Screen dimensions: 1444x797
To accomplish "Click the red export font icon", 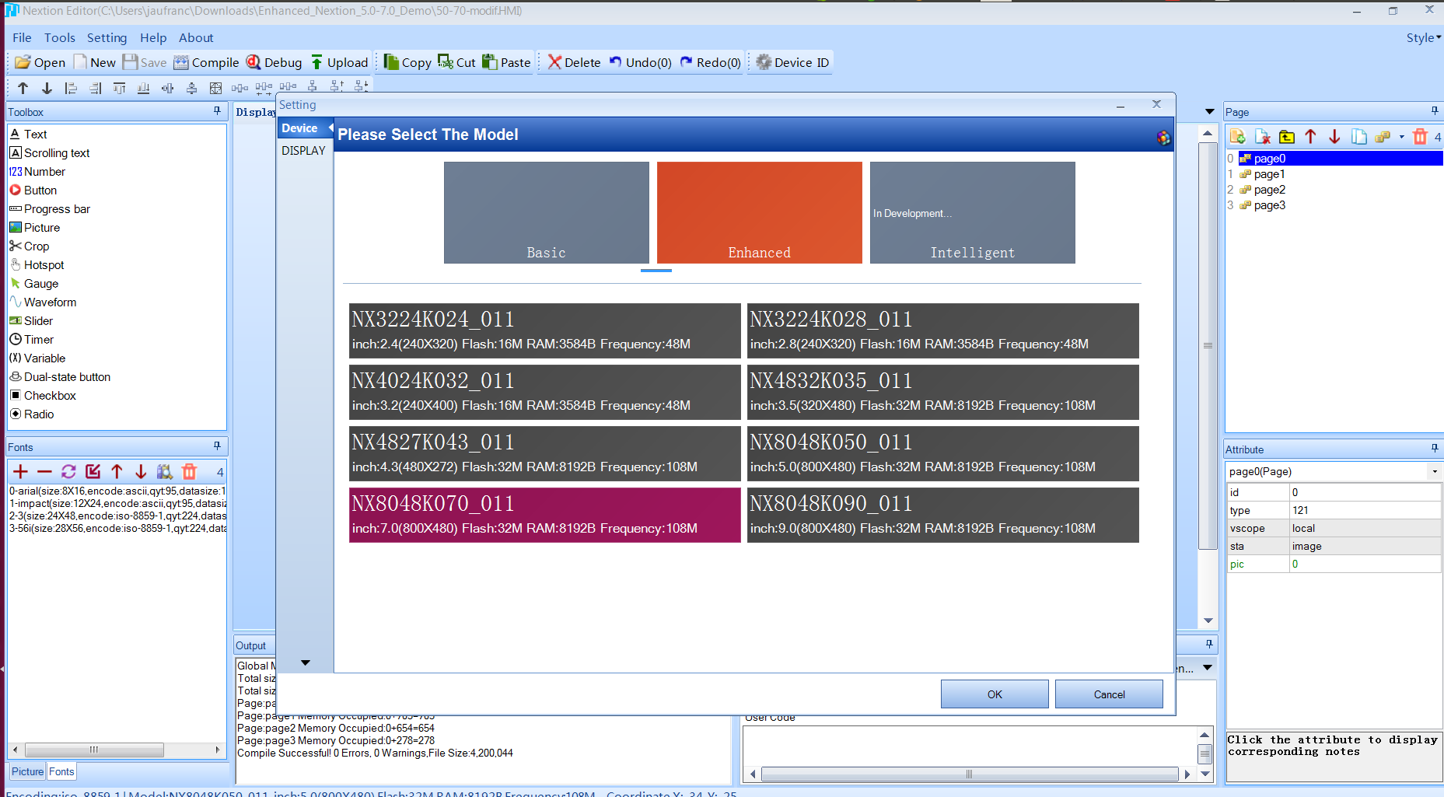I will pyautogui.click(x=93, y=471).
